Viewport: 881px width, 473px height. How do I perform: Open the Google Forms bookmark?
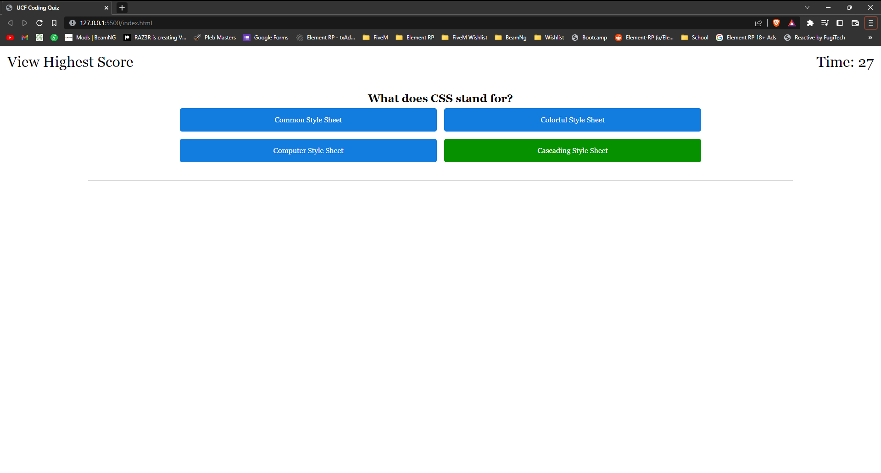click(x=266, y=38)
